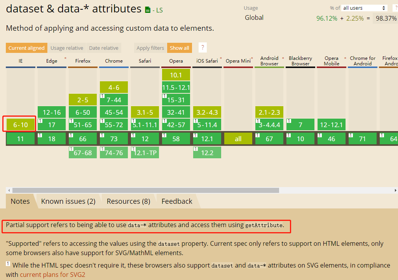Click the Firefox 66 cell
The image size is (398, 280).
coord(83,139)
